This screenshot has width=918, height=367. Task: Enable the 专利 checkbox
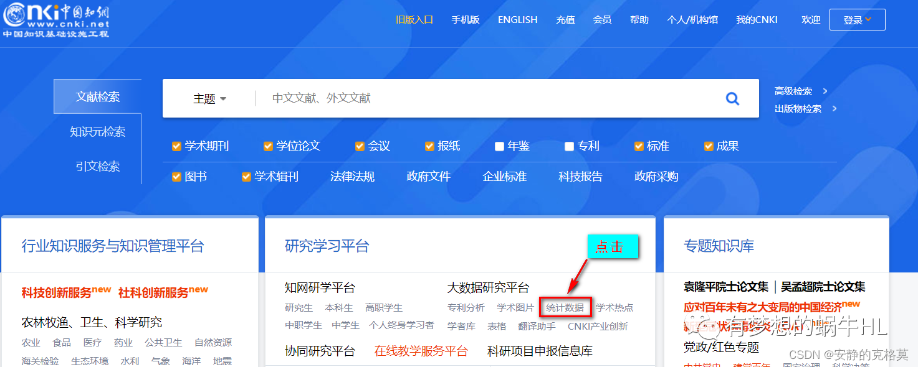(569, 147)
